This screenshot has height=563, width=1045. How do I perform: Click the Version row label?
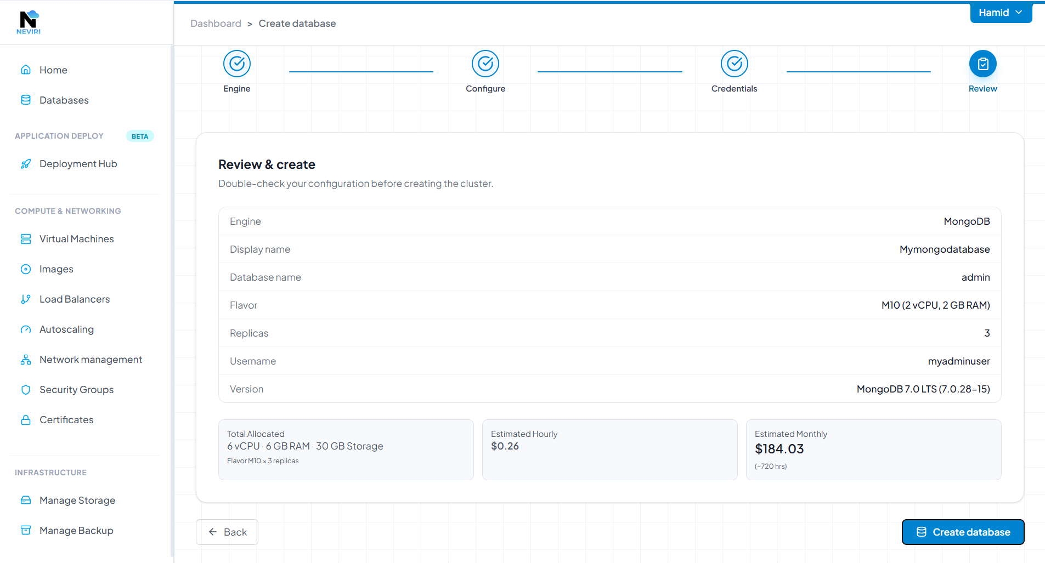pyautogui.click(x=247, y=389)
